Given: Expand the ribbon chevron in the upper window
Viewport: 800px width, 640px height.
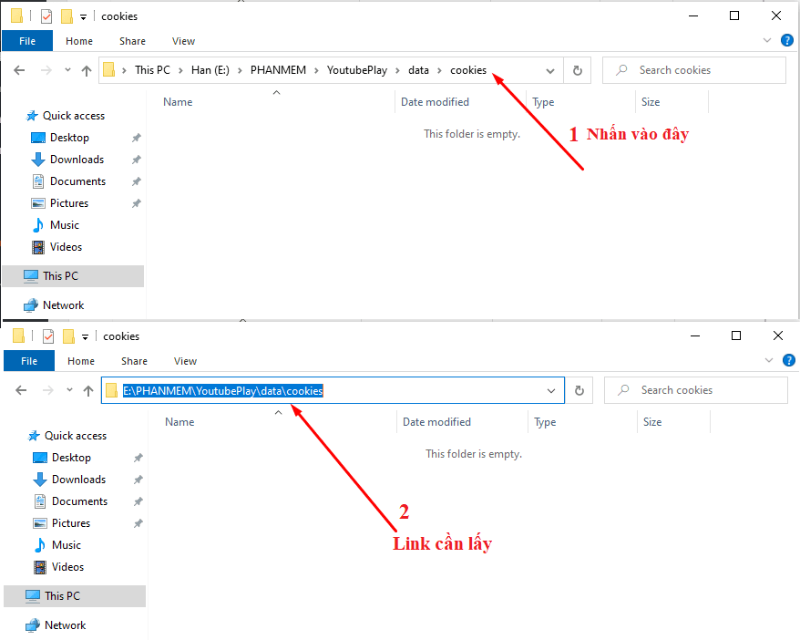Looking at the screenshot, I should coord(766,41).
